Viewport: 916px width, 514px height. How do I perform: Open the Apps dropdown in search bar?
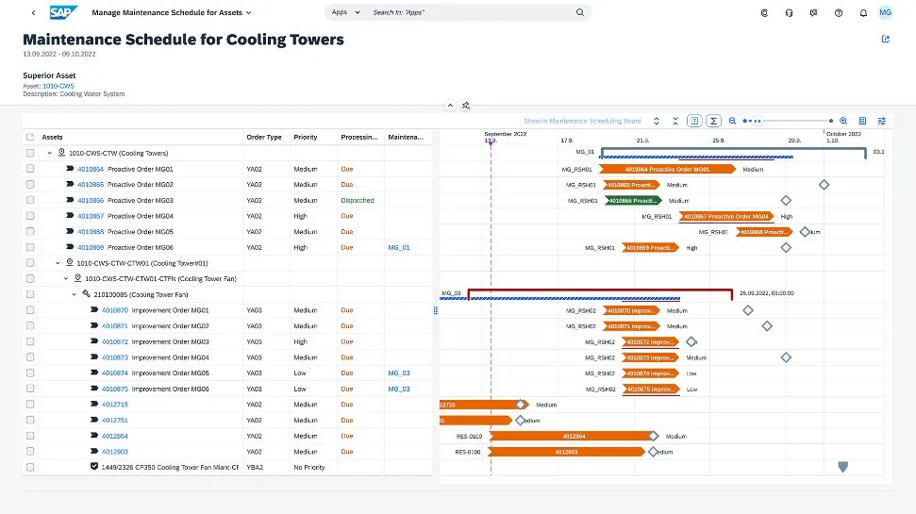[x=344, y=13]
